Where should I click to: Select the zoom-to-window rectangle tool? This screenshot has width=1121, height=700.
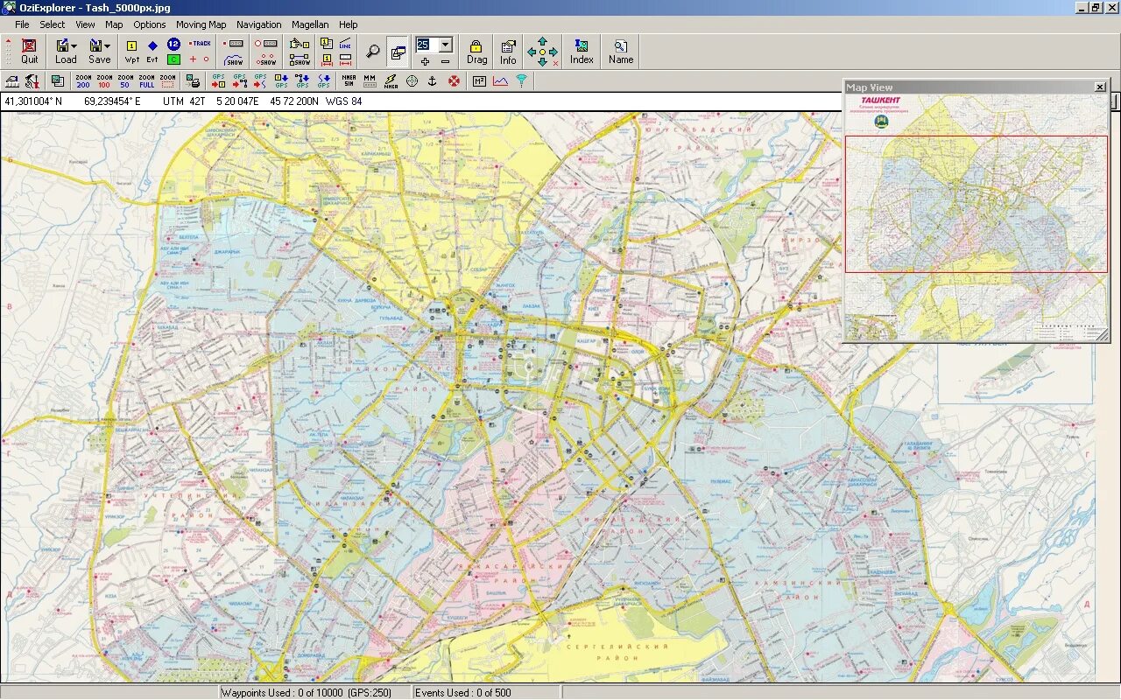click(167, 81)
